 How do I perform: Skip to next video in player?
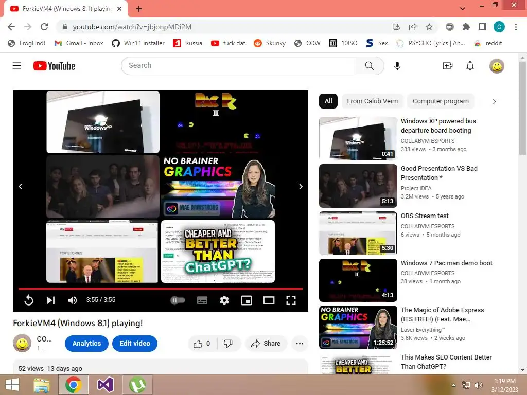pos(51,300)
